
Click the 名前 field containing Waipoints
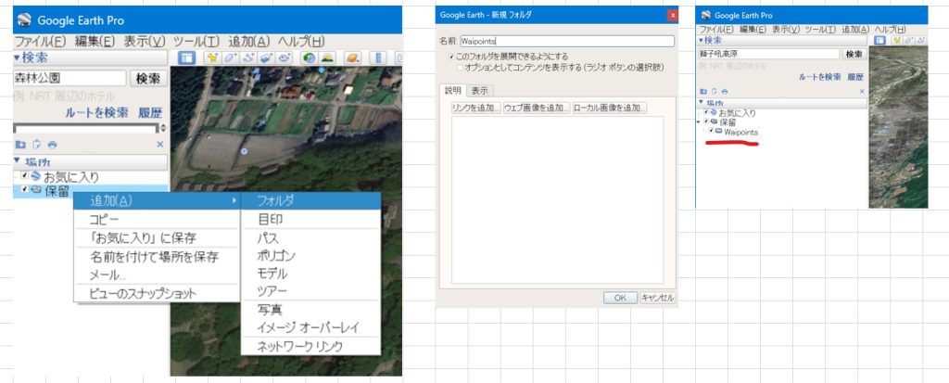click(565, 41)
